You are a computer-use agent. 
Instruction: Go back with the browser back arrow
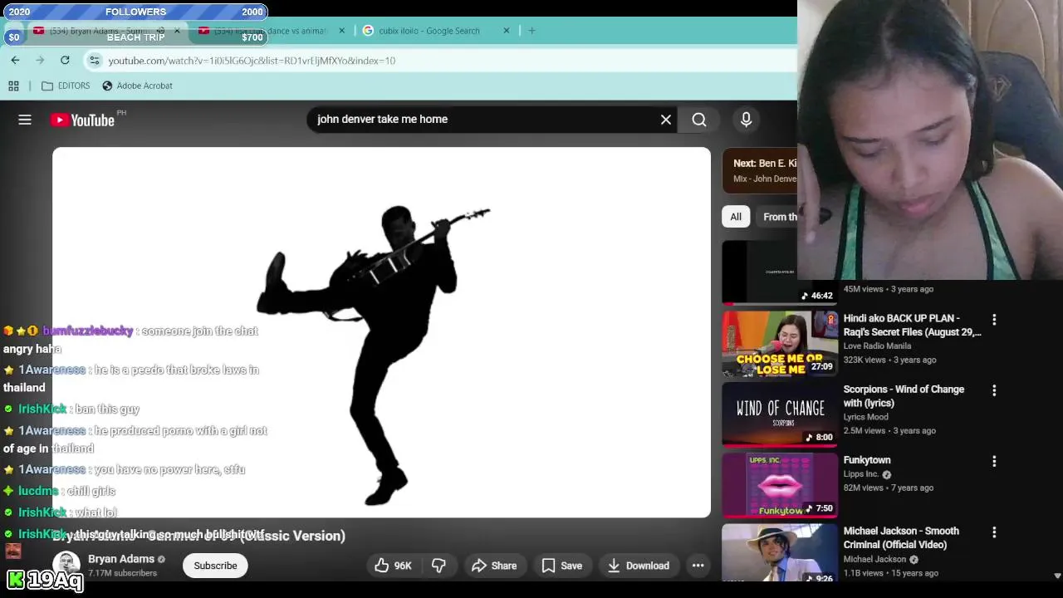[x=15, y=60]
